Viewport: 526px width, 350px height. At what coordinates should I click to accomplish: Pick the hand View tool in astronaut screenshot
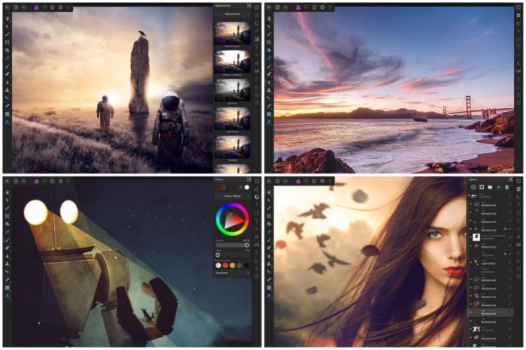pos(8,19)
